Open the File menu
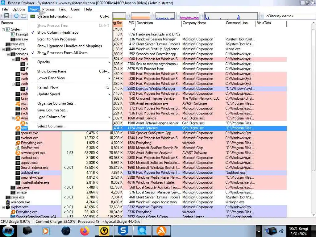The image size is (316, 237). point(5,9)
